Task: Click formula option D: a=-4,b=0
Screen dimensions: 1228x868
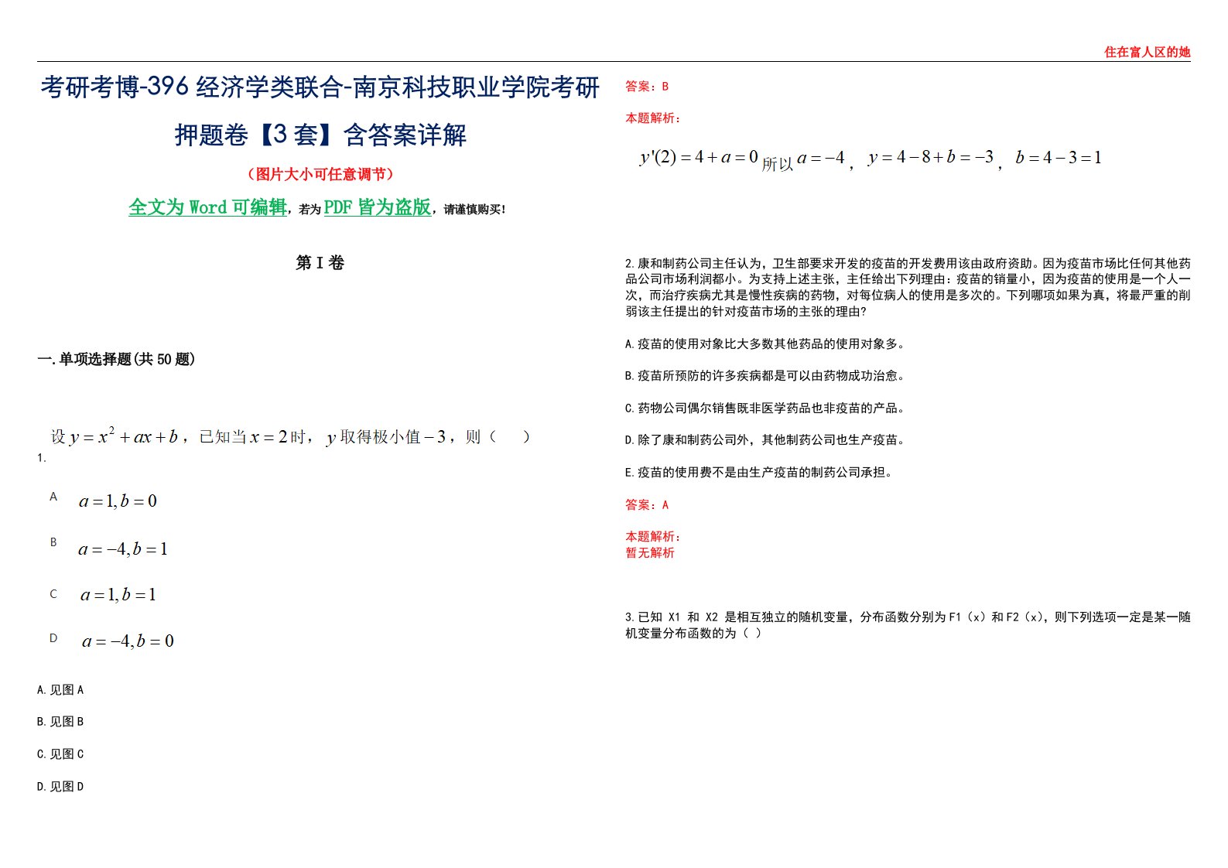Action: [x=128, y=641]
